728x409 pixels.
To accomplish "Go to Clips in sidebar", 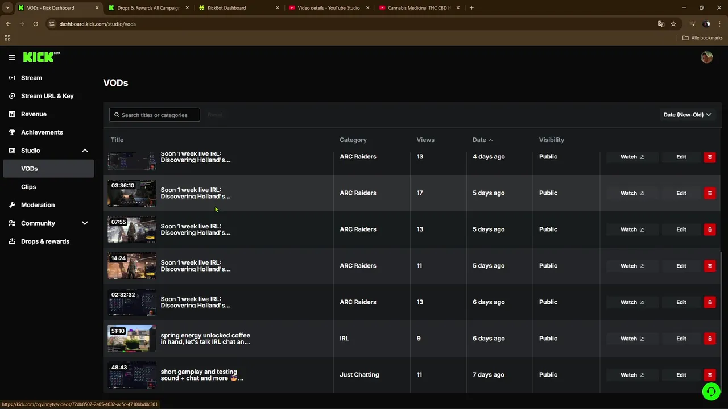I will (28, 187).
